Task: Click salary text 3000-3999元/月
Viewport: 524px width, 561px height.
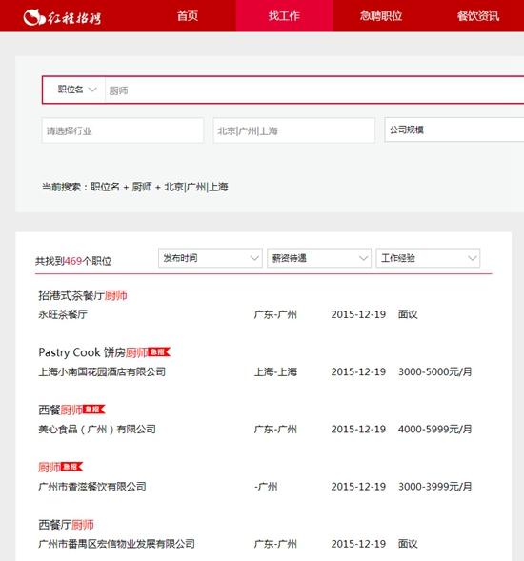Action: coord(434,487)
